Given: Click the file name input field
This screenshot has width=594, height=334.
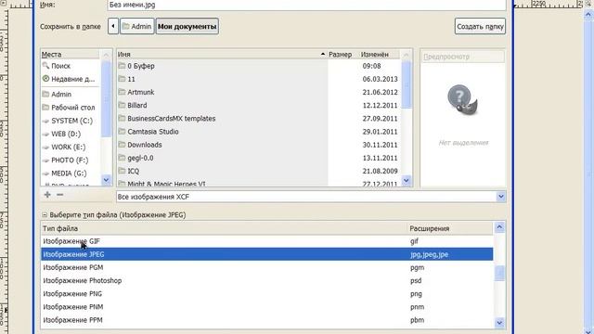Looking at the screenshot, I should click(x=307, y=5).
